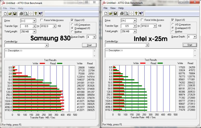Click red Write legend swatch in Samsung window
Viewport: 201px width, 128px height.
click(42, 63)
